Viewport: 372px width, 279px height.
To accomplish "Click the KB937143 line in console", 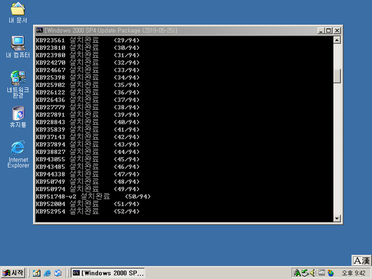I will (x=87, y=137).
